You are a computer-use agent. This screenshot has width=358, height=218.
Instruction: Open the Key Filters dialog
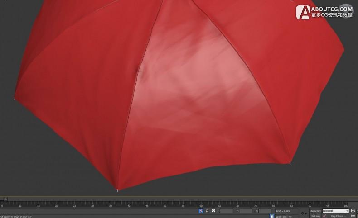pos(339,216)
